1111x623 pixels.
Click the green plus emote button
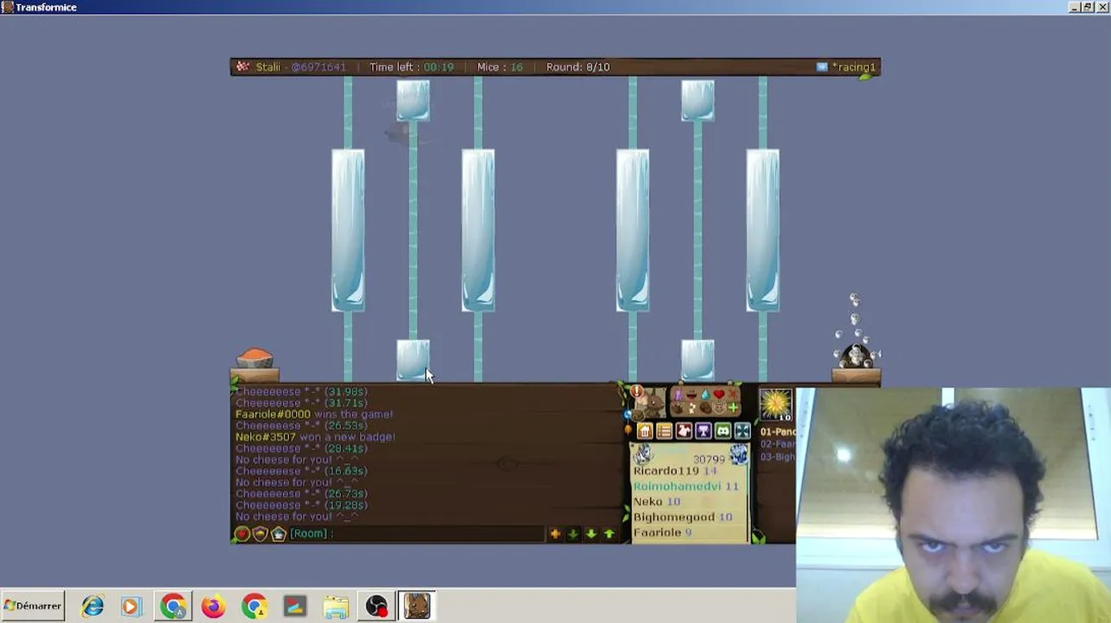(x=733, y=408)
